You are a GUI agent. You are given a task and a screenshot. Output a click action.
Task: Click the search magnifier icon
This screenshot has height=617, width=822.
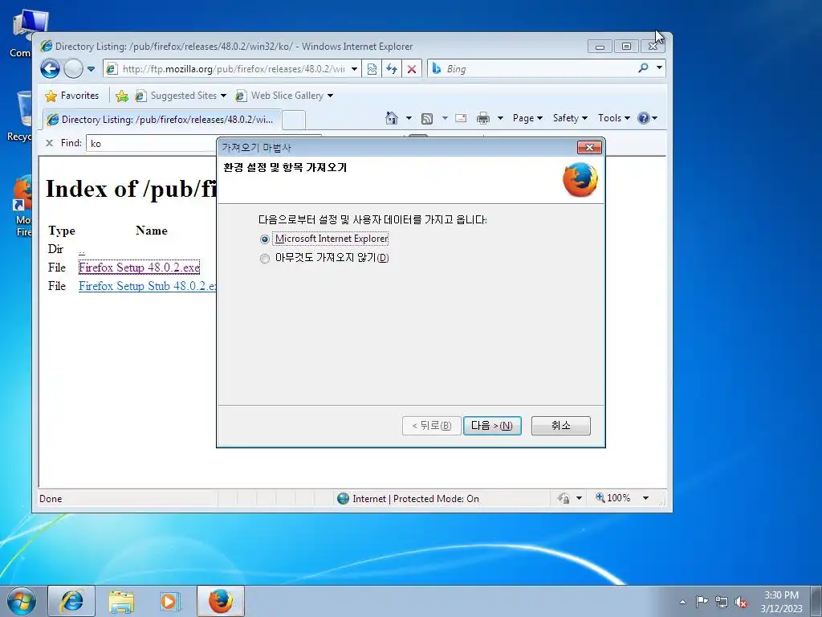point(643,68)
